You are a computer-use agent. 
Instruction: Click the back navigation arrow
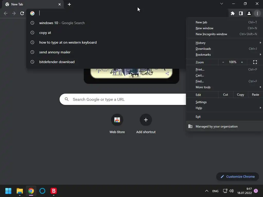click(6, 13)
